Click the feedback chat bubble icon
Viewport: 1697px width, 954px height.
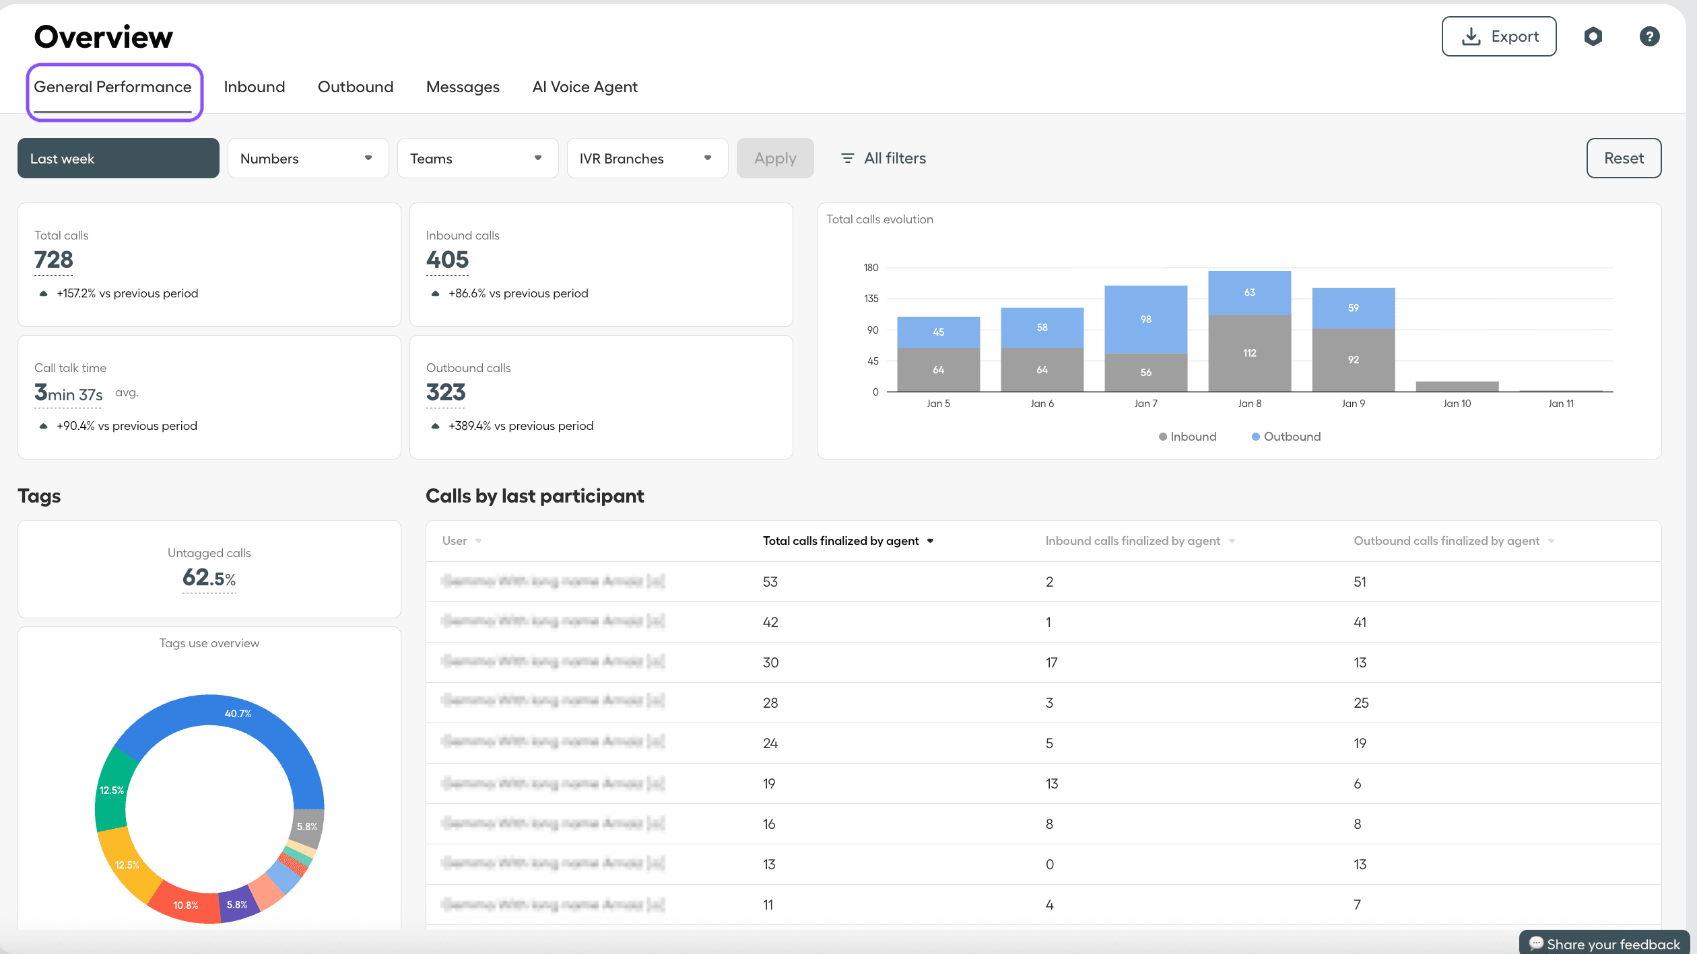[1536, 943]
